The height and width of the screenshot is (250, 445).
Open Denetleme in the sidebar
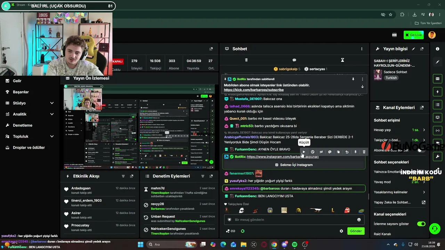pyautogui.click(x=22, y=125)
